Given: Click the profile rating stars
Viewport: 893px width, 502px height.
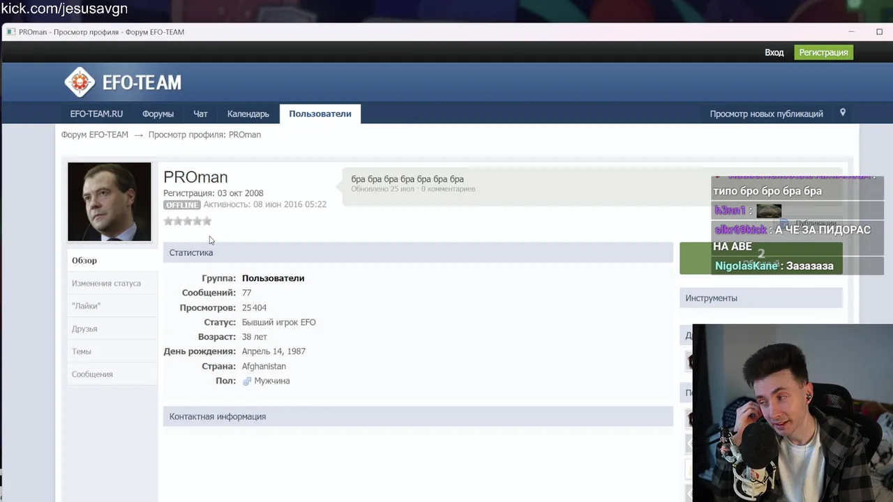Looking at the screenshot, I should coord(187,221).
